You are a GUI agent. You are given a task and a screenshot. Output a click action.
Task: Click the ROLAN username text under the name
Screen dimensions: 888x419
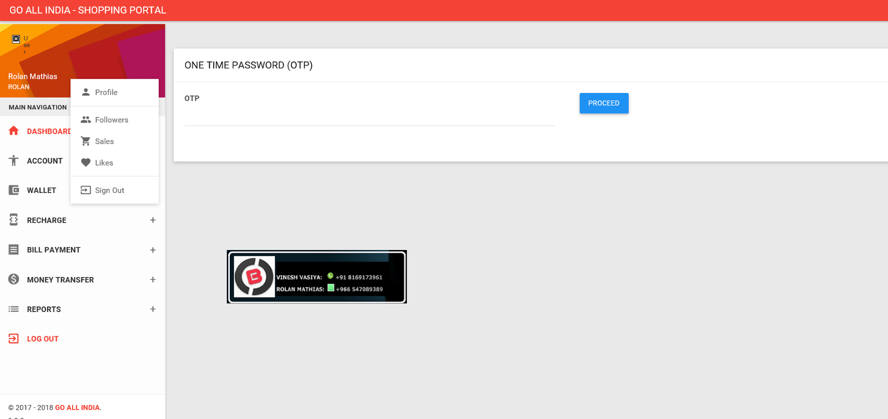(19, 87)
